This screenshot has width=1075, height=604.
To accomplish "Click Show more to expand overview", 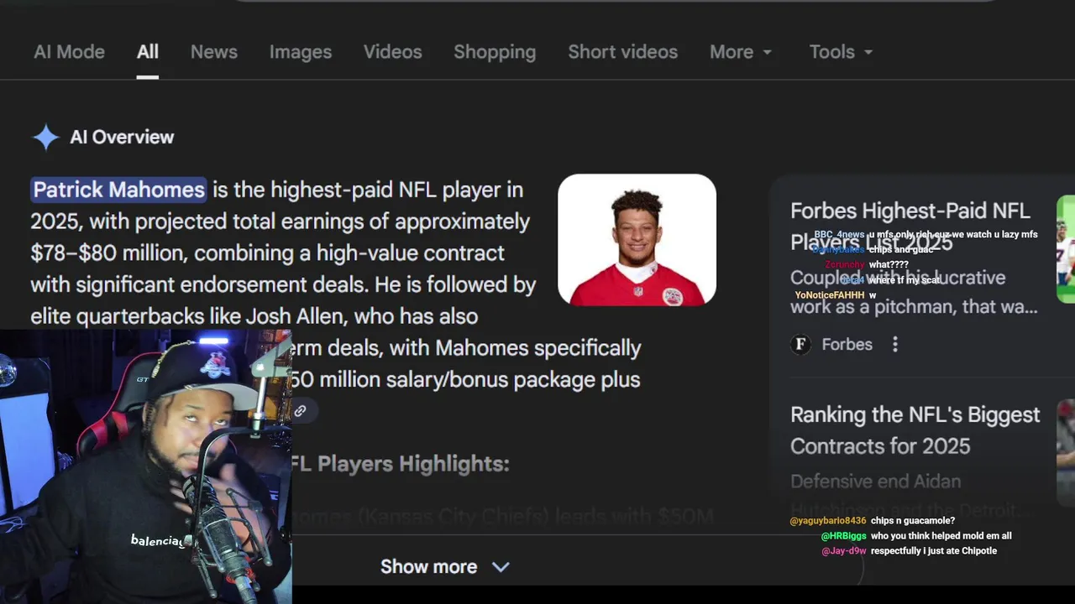I will [x=428, y=566].
